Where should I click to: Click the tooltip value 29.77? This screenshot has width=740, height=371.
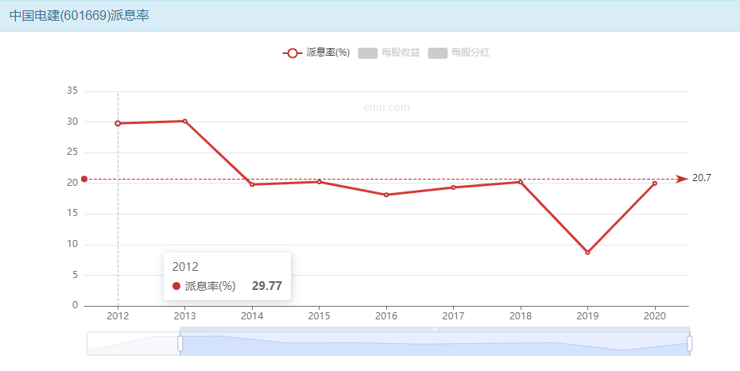pyautogui.click(x=266, y=286)
